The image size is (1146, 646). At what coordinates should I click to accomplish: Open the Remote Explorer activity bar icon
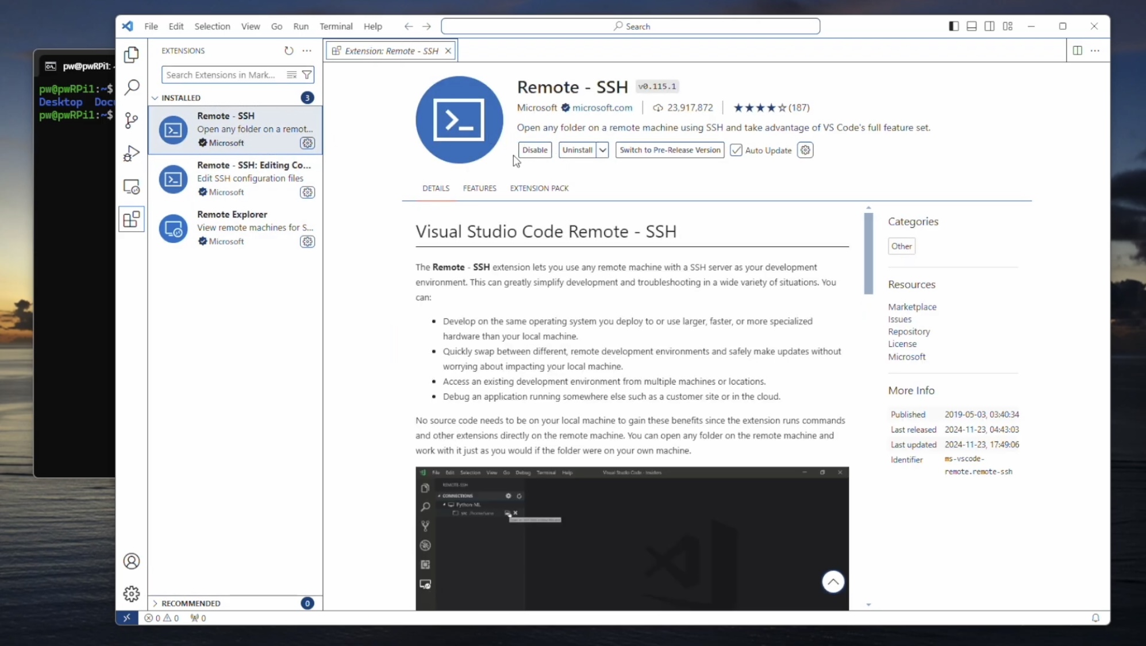132,187
